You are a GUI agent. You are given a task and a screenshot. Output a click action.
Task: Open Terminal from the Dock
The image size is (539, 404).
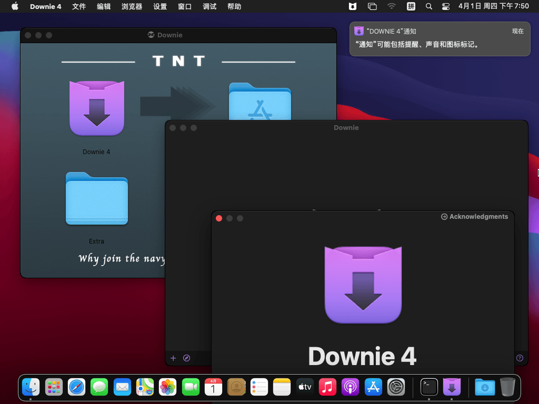pos(429,387)
